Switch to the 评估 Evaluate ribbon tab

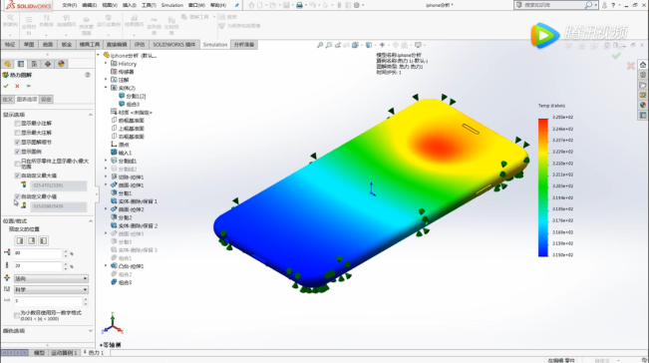[140, 45]
